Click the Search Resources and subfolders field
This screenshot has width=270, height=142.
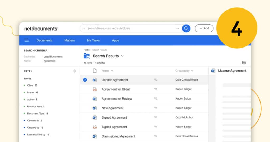129,28
